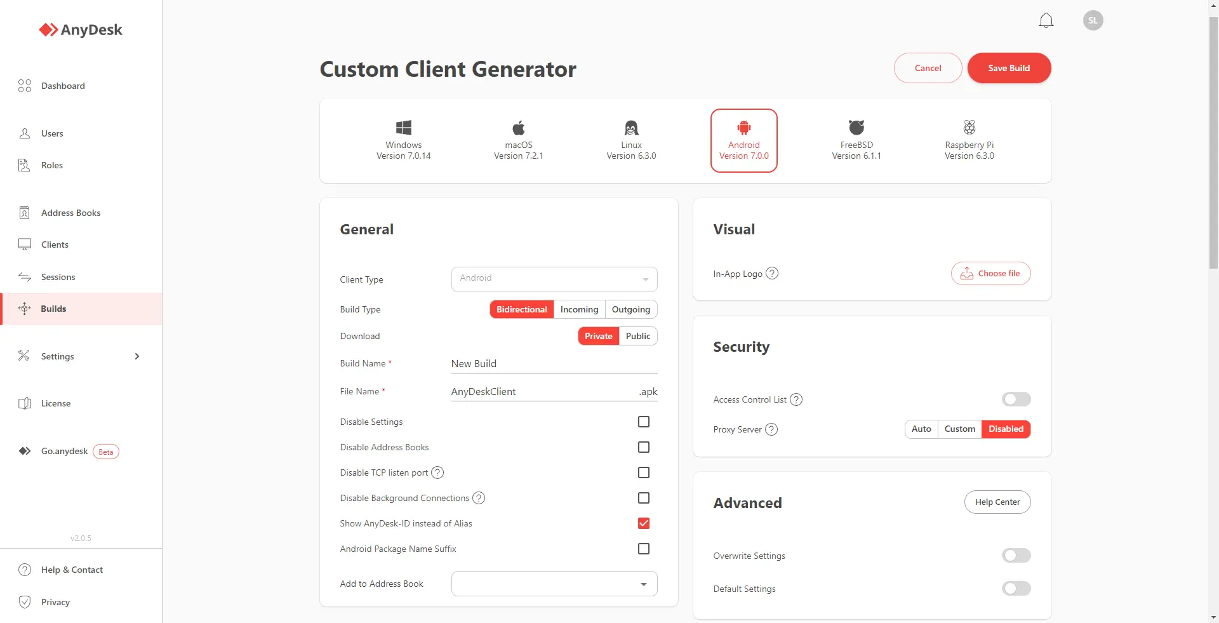Click the License book icon

point(25,403)
